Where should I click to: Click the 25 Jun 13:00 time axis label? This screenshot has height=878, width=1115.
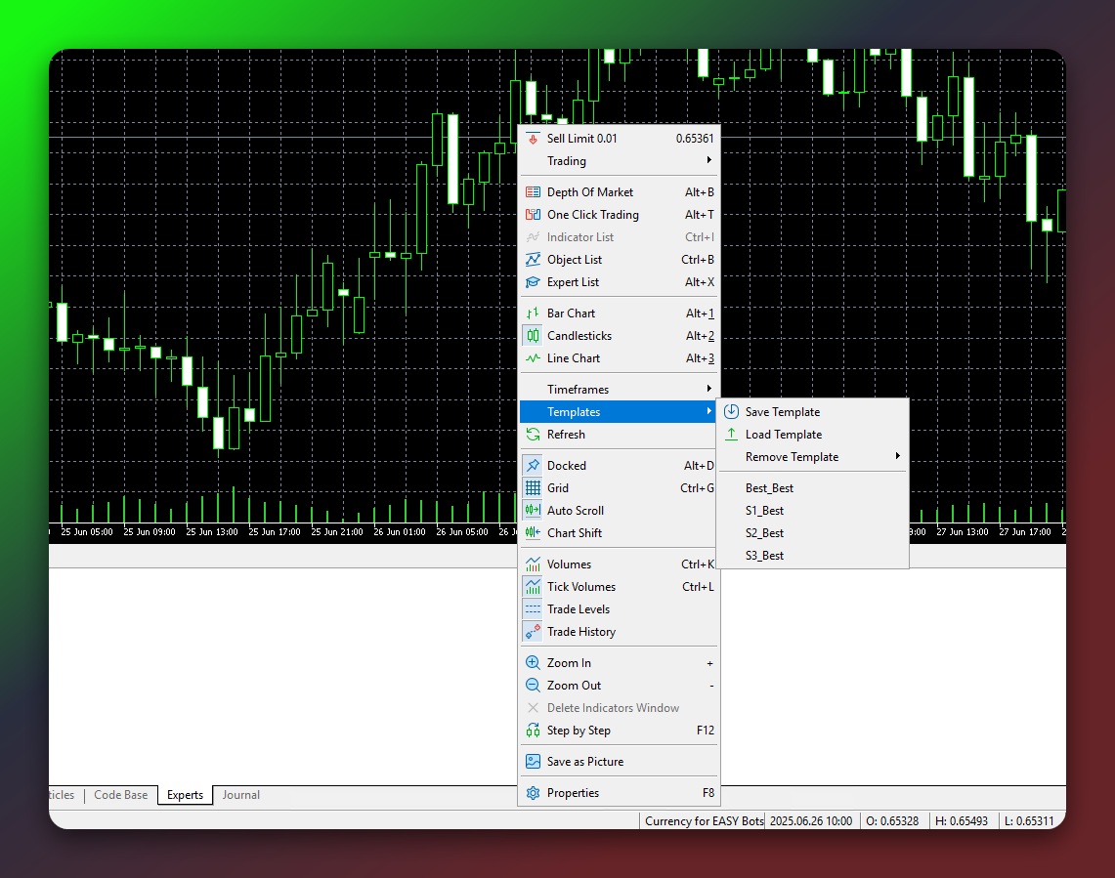[212, 531]
